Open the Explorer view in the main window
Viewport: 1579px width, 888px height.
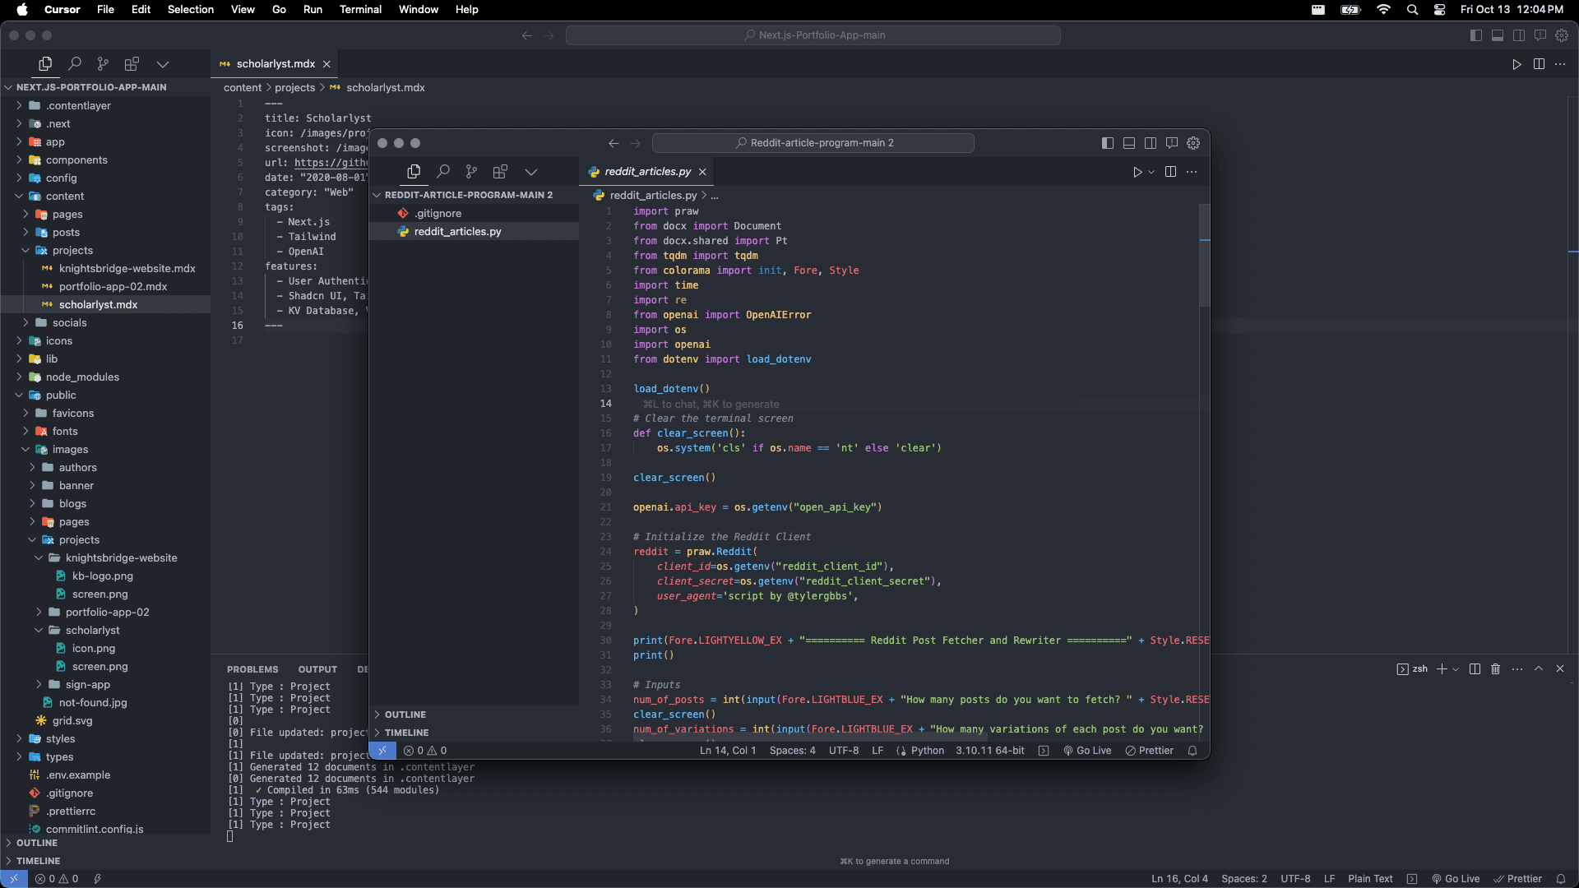(45, 63)
